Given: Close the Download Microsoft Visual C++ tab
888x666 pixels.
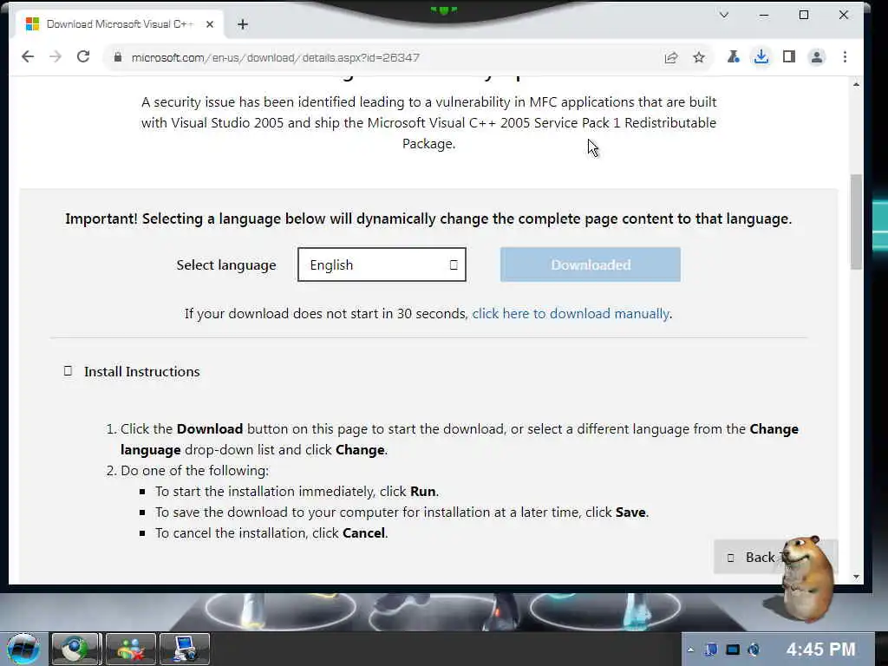Looking at the screenshot, I should tap(210, 24).
